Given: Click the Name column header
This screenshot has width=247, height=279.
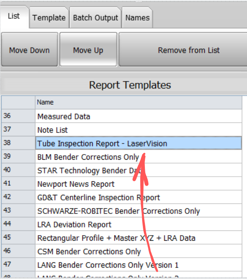Looking at the screenshot, I should click(x=138, y=102).
